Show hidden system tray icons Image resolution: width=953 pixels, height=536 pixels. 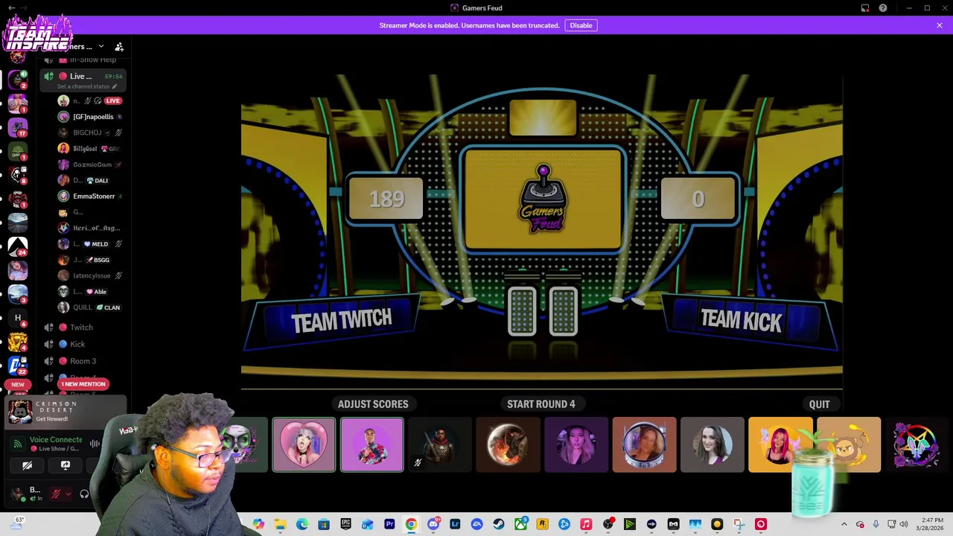[x=844, y=524]
